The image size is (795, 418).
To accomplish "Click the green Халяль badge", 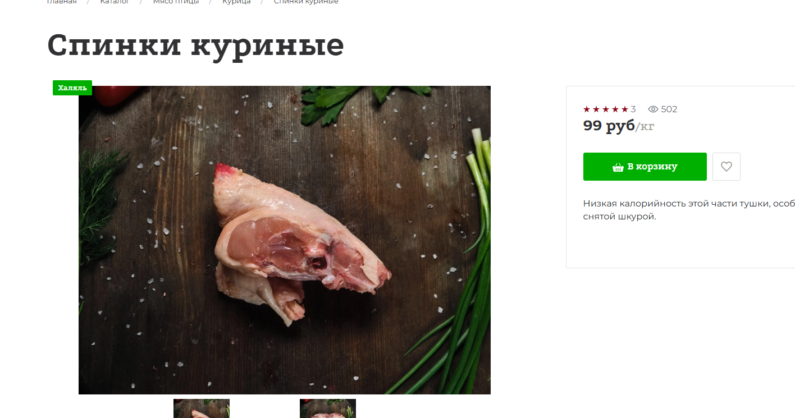I will (72, 88).
